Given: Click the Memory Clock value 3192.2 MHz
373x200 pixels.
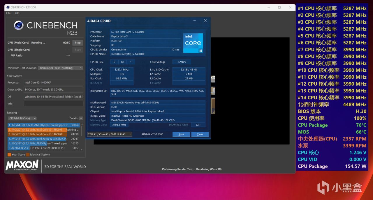Looking at the screenshot, I should pos(119,125).
